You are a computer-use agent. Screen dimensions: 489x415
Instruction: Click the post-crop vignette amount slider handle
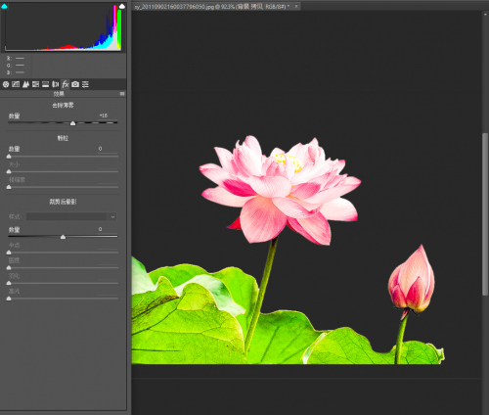point(63,237)
